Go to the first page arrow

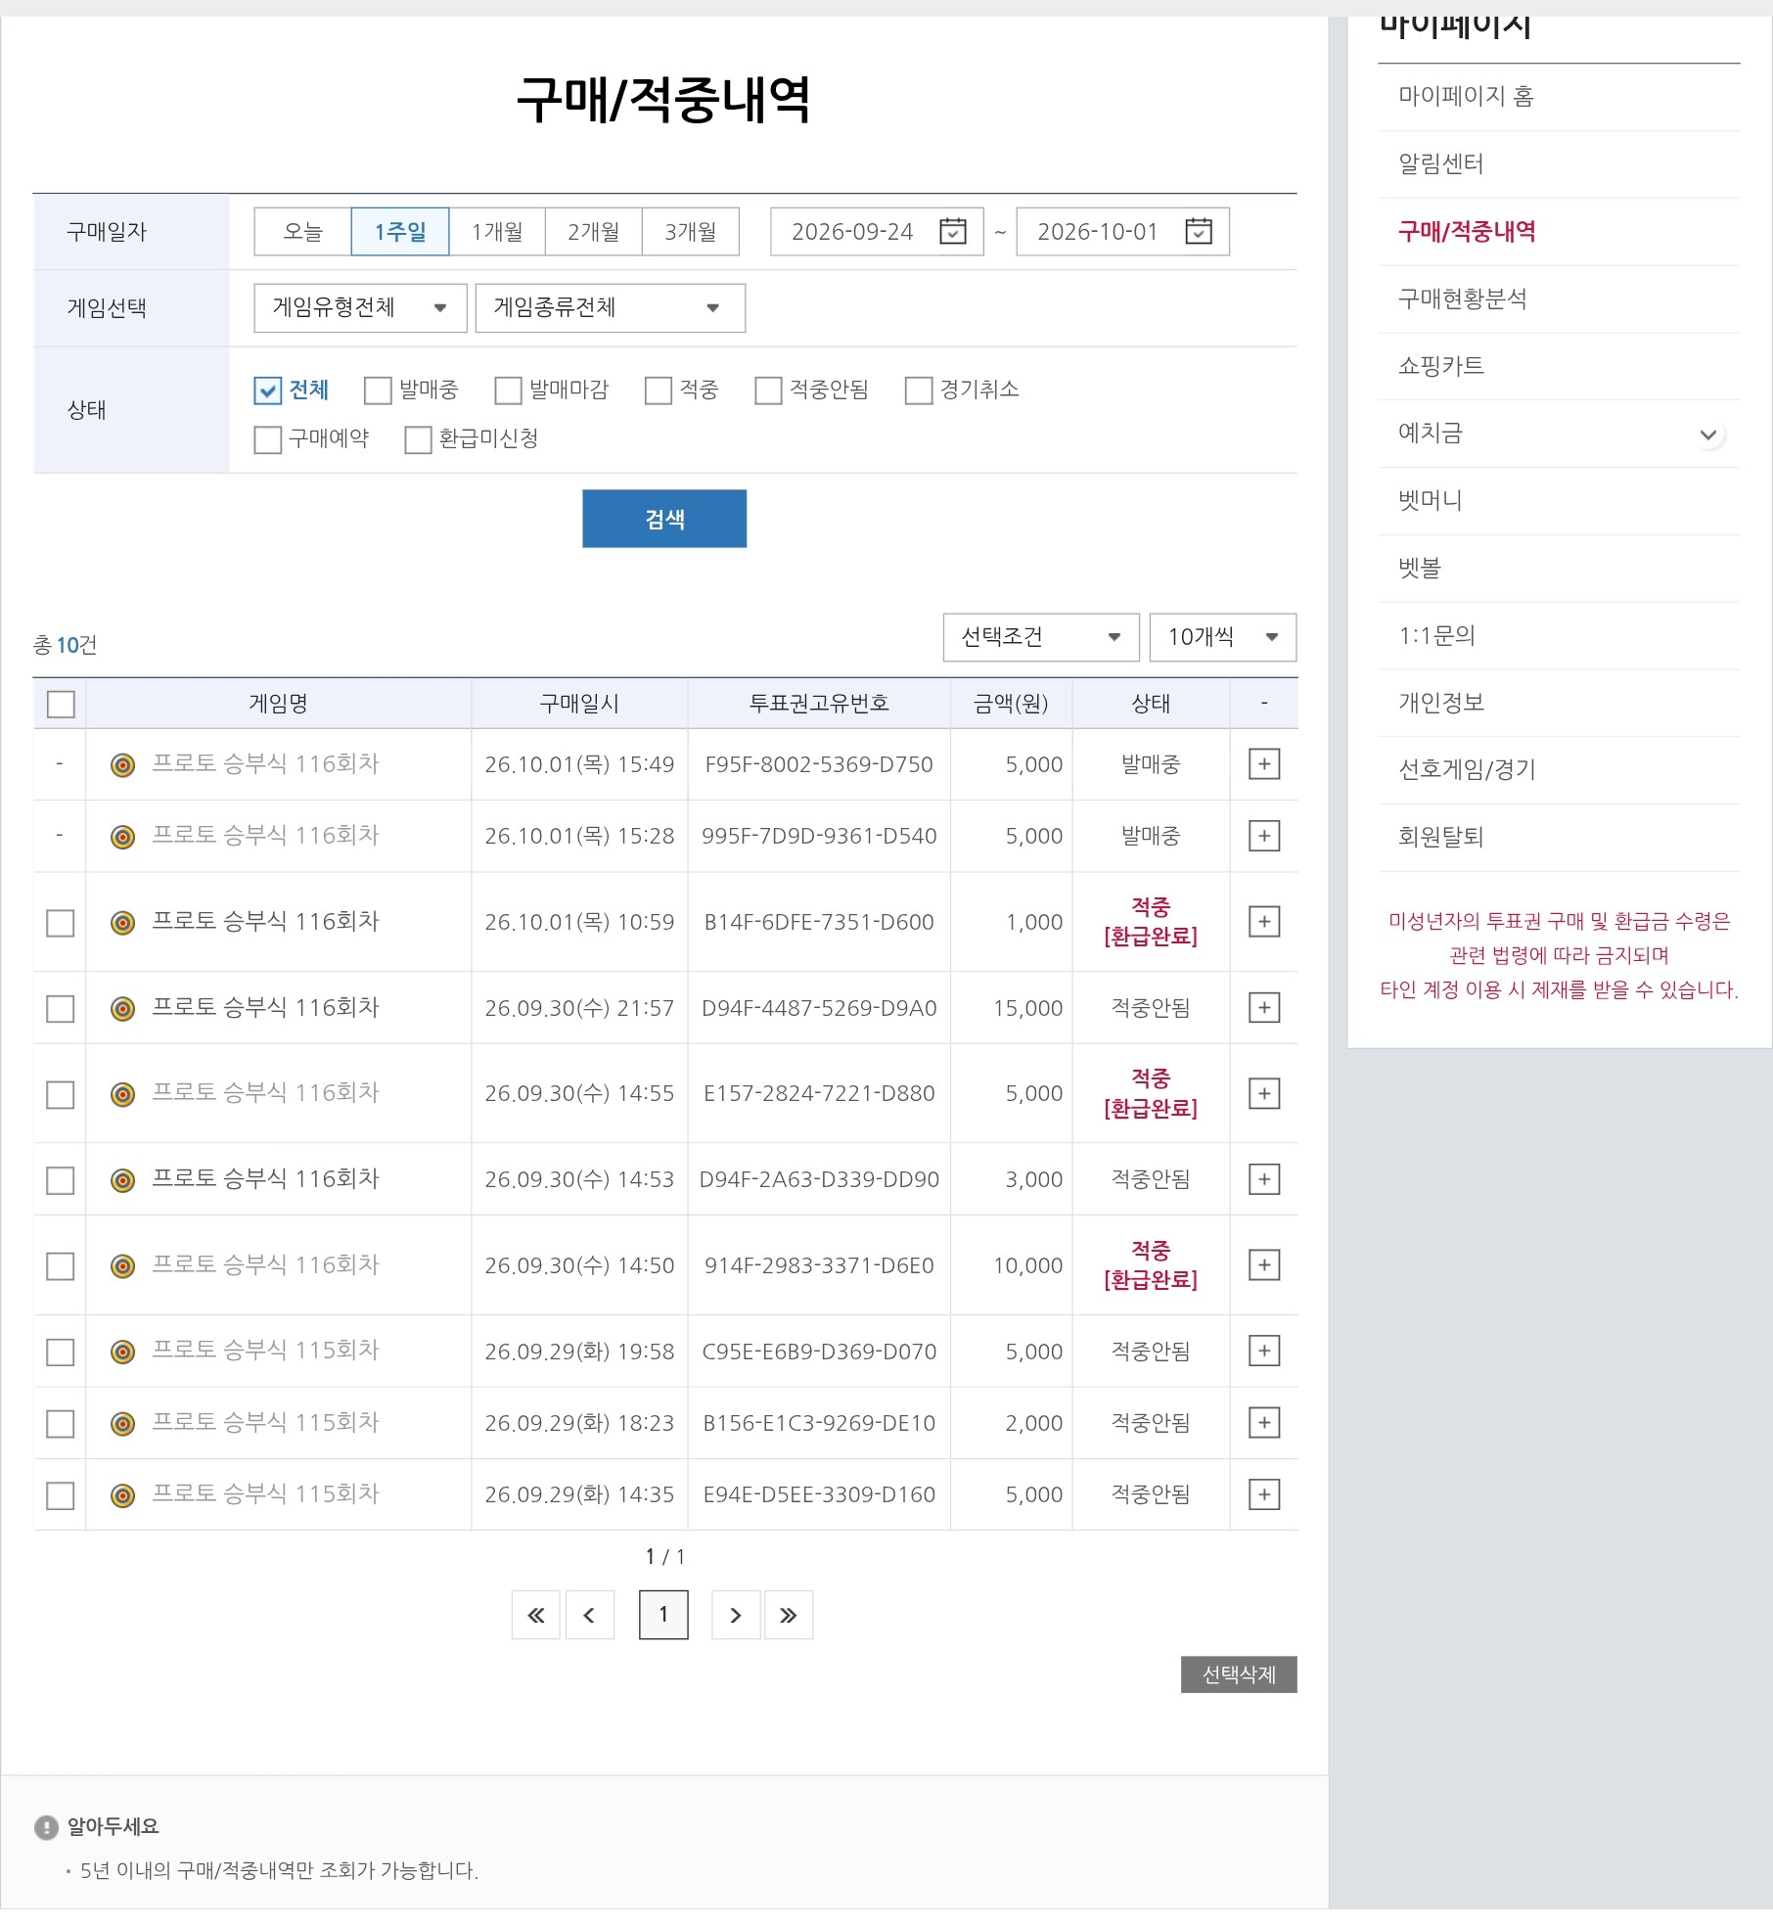point(535,1615)
